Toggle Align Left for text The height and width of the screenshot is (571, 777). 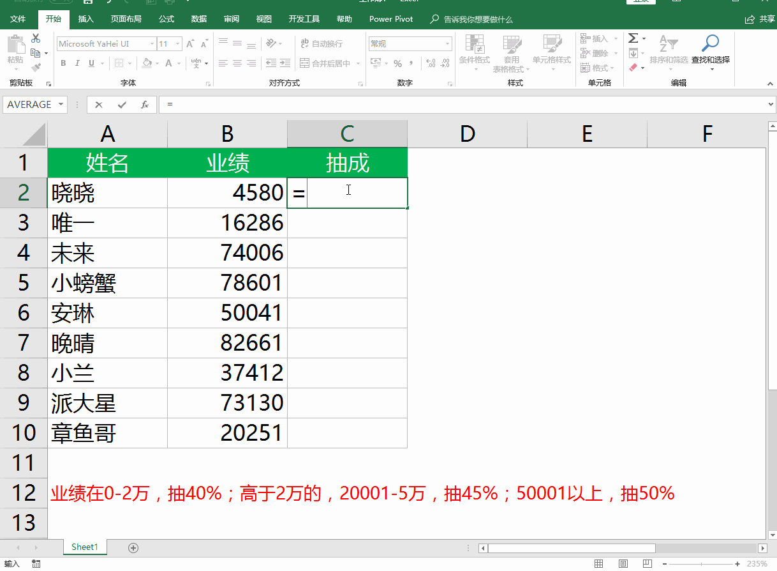coord(223,63)
